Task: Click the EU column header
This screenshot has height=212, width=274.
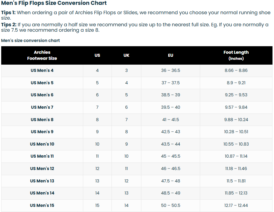Action: 171,55
